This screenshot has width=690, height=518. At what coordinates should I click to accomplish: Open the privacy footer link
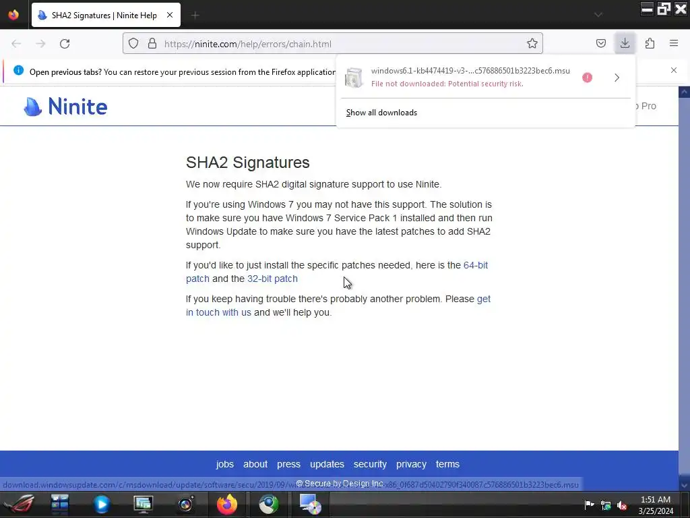[411, 464]
